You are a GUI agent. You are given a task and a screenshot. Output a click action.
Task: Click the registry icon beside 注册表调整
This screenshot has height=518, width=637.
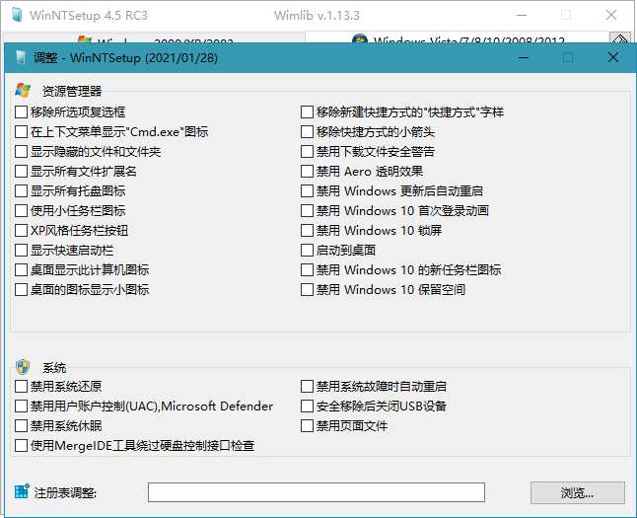tap(22, 491)
